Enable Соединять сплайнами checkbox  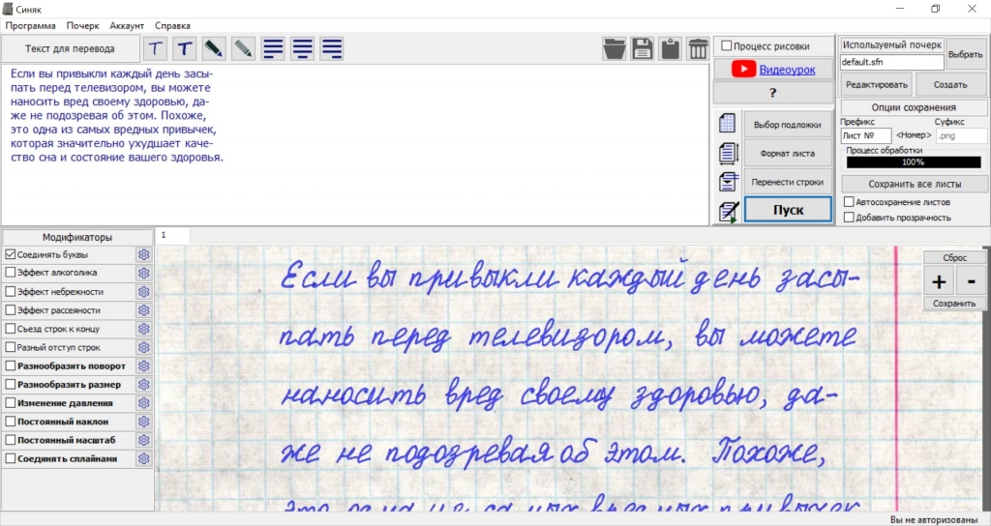(10, 458)
